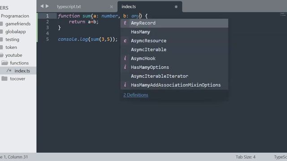Place cursor on 'return a+b;' line
This screenshot has width=287, height=161.
pyautogui.click(x=84, y=22)
